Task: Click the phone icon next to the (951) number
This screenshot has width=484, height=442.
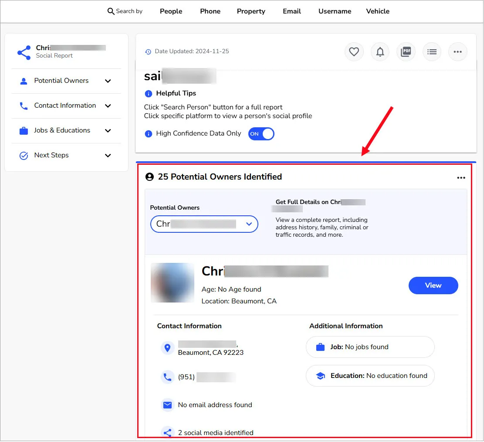Action: click(168, 377)
